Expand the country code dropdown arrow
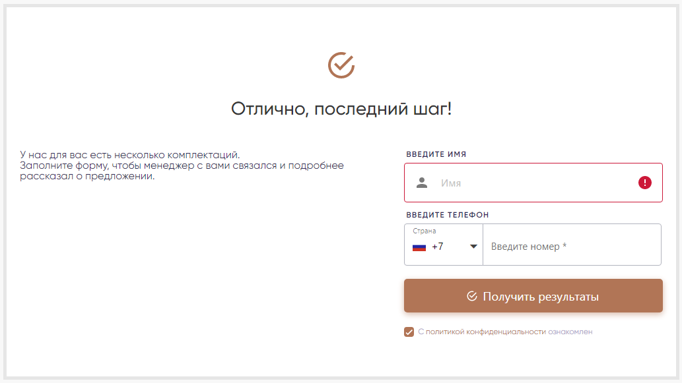 coord(473,247)
